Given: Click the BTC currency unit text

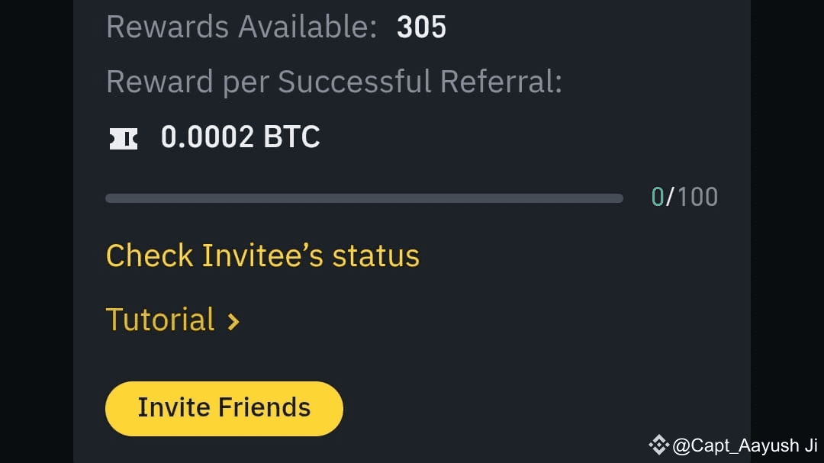Looking at the screenshot, I should [291, 137].
